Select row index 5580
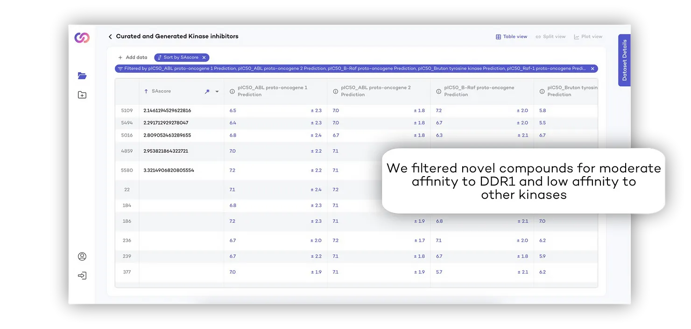This screenshot has width=691, height=329. pos(127,170)
